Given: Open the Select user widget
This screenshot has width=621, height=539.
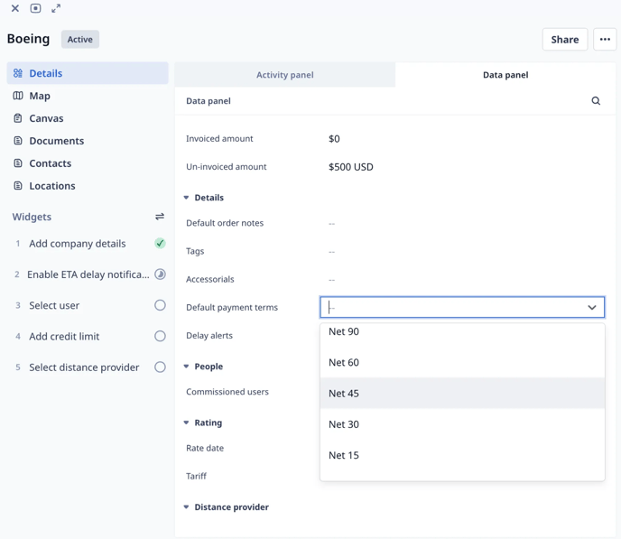Looking at the screenshot, I should 54,305.
